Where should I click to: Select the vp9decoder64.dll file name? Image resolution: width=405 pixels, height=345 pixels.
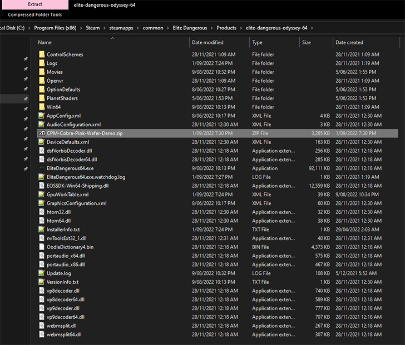(65, 317)
